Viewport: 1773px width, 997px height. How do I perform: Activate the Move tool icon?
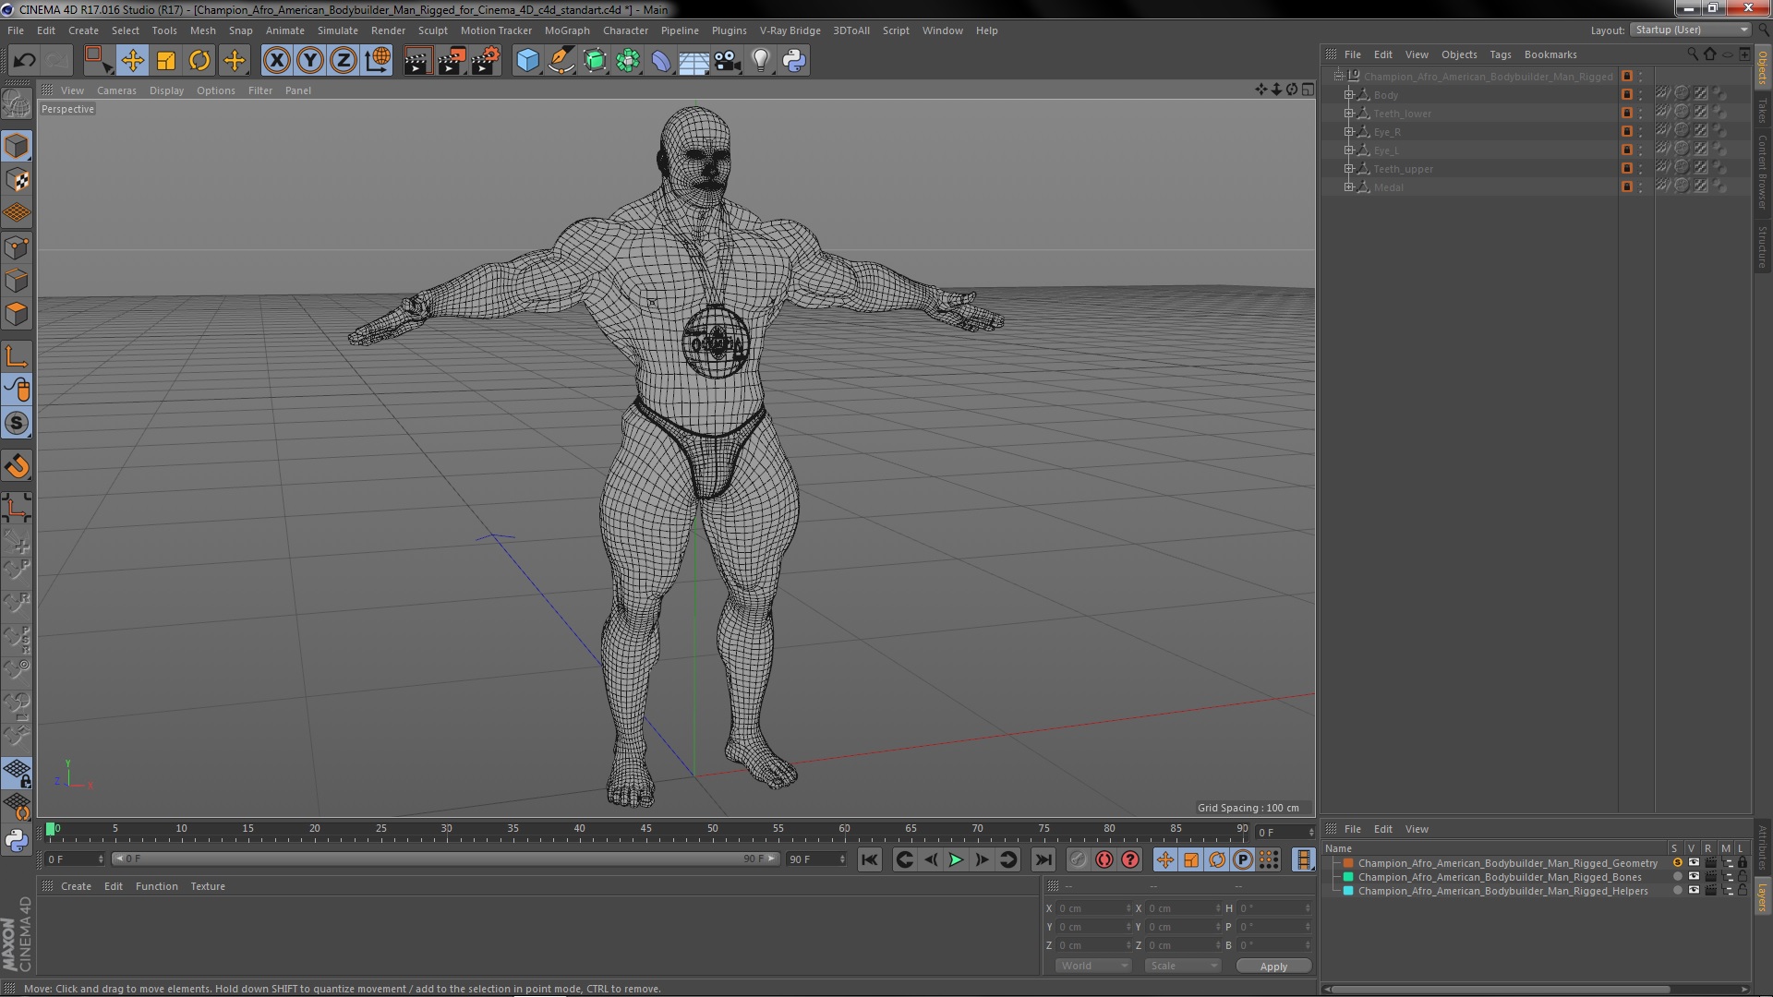[132, 61]
